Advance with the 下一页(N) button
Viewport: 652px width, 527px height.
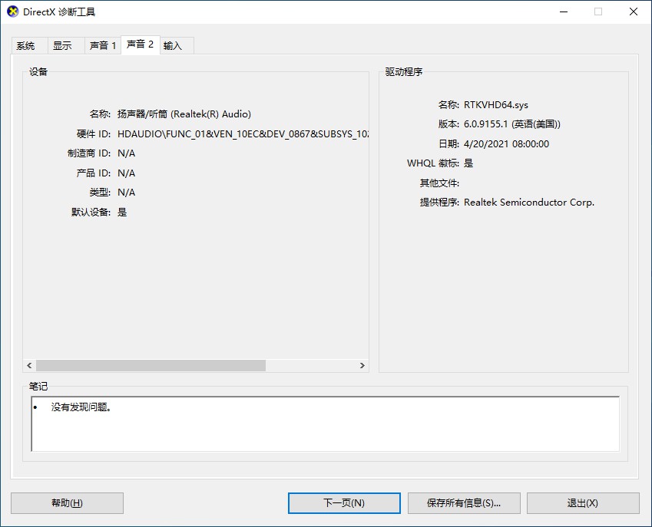coord(344,503)
